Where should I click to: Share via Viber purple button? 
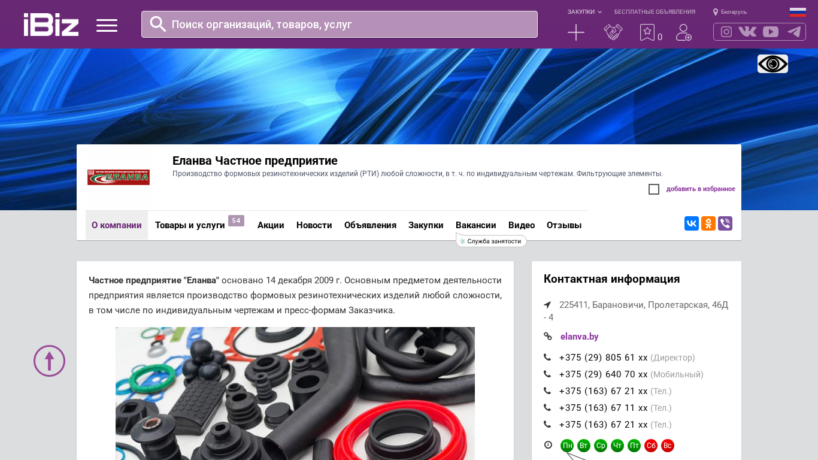[x=725, y=223]
